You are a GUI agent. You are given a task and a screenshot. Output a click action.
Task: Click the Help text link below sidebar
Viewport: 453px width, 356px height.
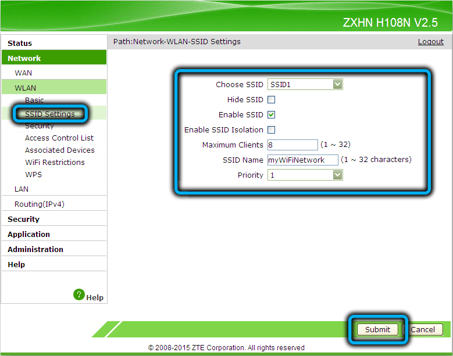[95, 297]
